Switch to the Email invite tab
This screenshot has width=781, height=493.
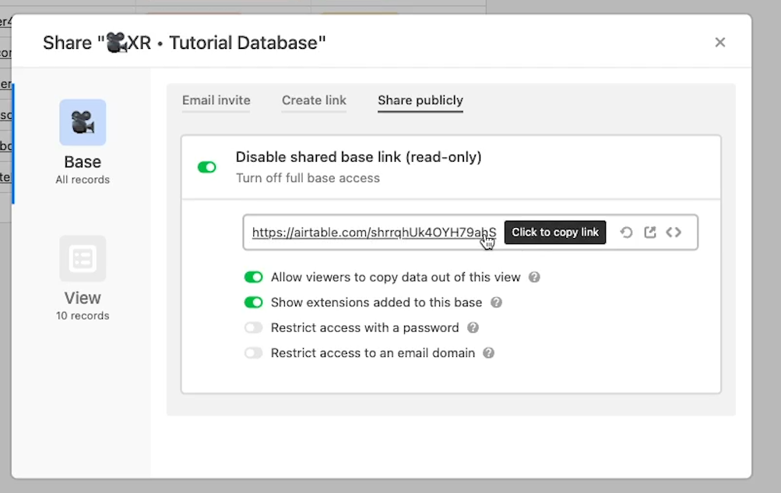(x=216, y=100)
